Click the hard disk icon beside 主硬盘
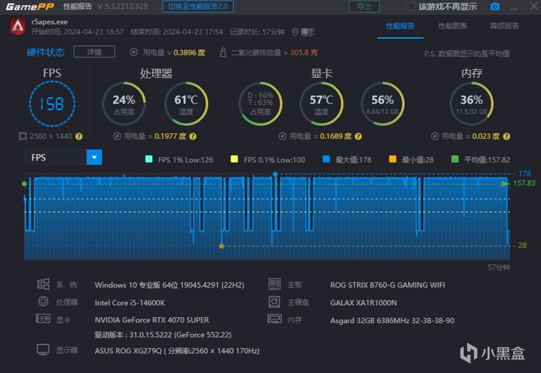 [x=275, y=302]
